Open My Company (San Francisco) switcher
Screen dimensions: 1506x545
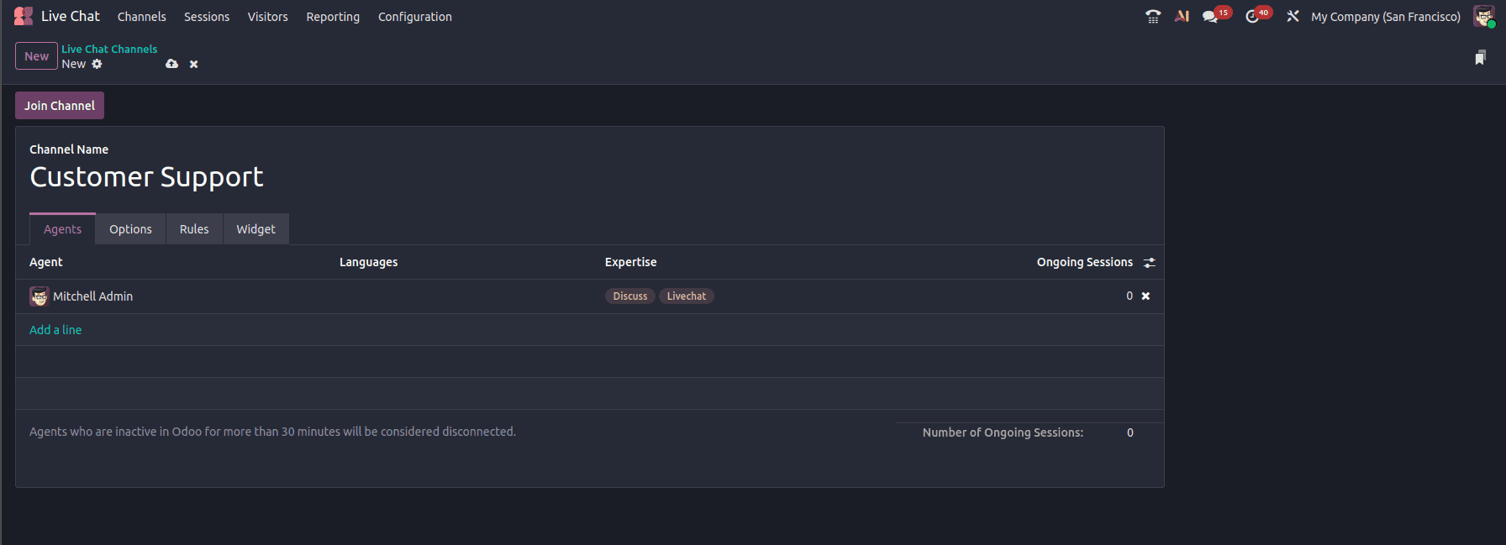1385,17
